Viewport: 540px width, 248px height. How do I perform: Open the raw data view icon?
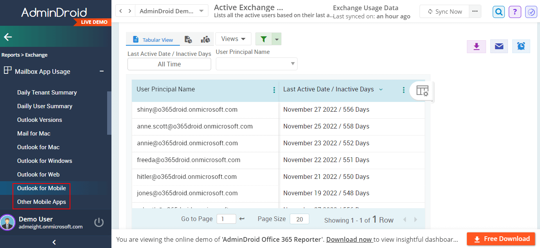tap(188, 39)
